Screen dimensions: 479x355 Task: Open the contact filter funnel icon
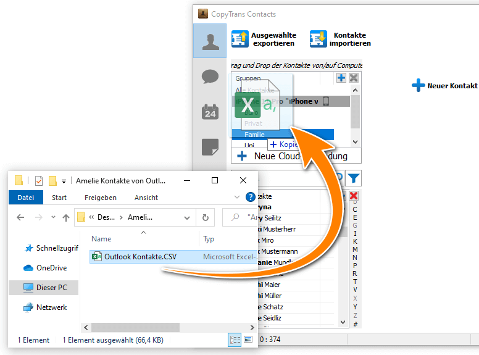[x=354, y=178]
